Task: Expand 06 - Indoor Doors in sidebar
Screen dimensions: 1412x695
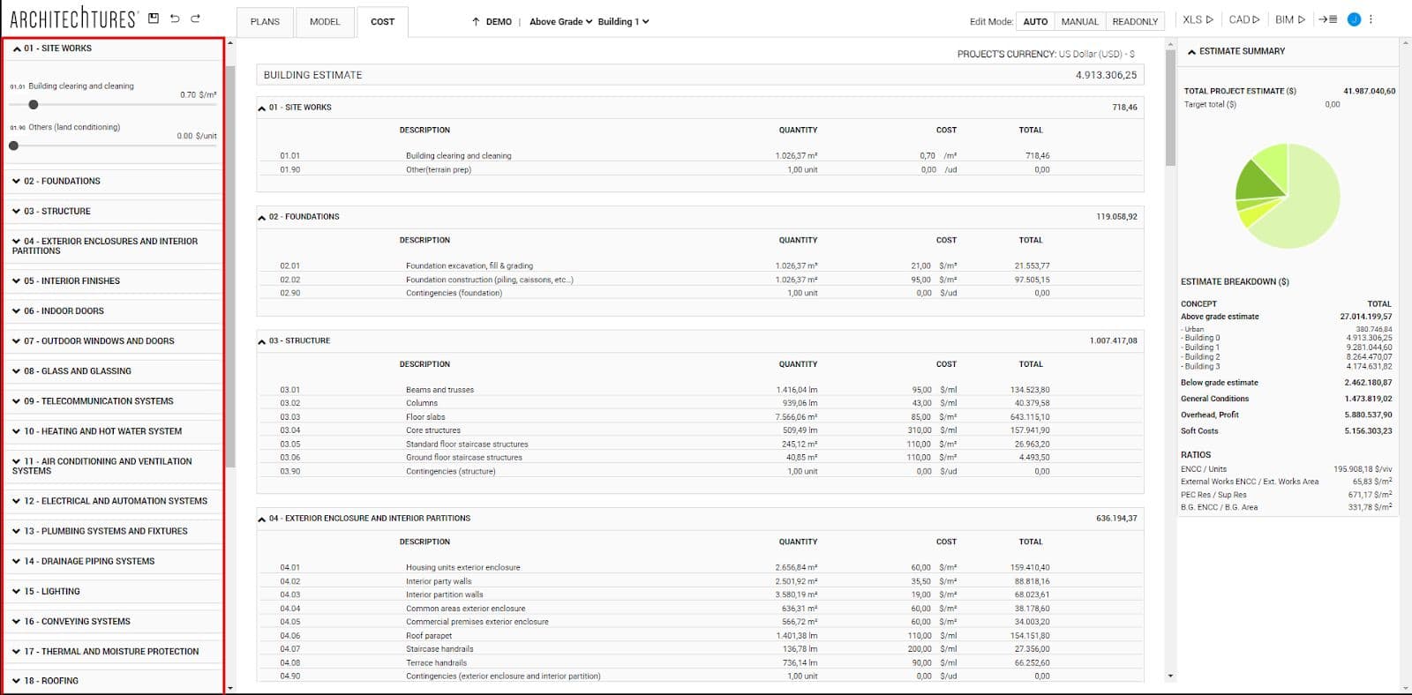Action: tap(113, 310)
